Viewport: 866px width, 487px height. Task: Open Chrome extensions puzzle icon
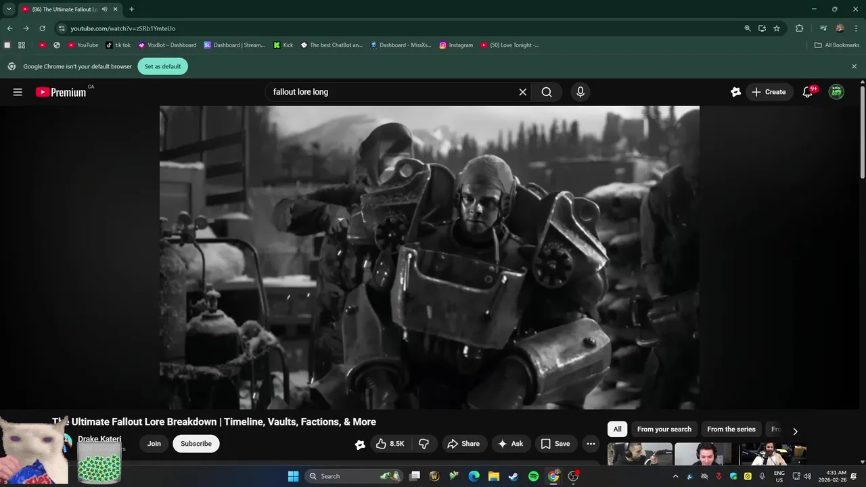[799, 28]
